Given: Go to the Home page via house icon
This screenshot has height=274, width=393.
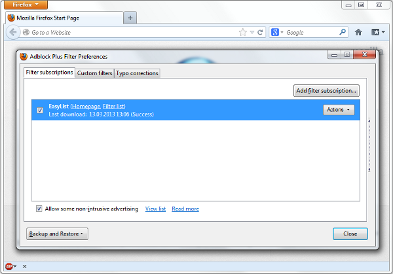Looking at the screenshot, I should pyautogui.click(x=358, y=32).
